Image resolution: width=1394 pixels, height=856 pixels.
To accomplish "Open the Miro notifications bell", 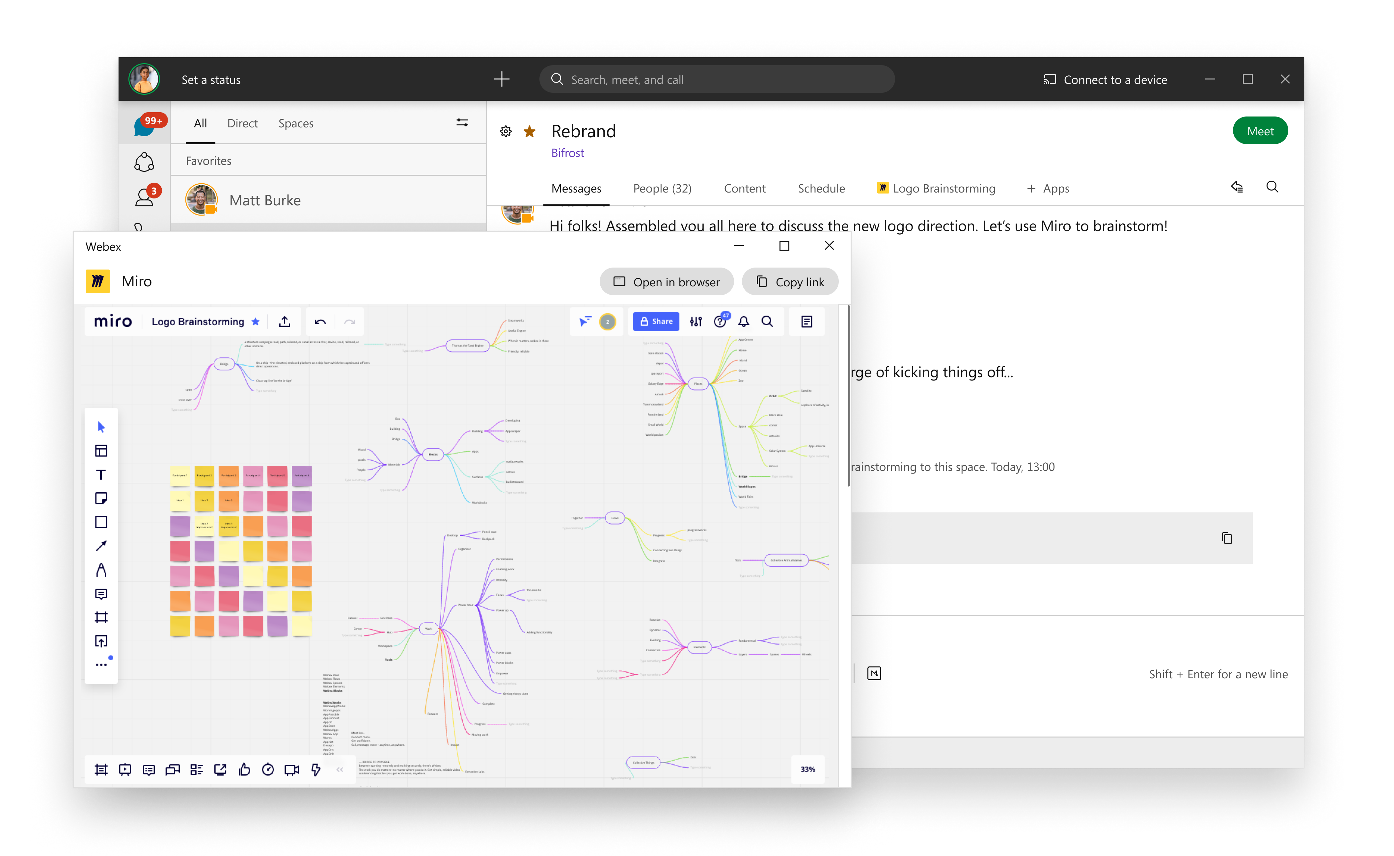I will pyautogui.click(x=743, y=322).
